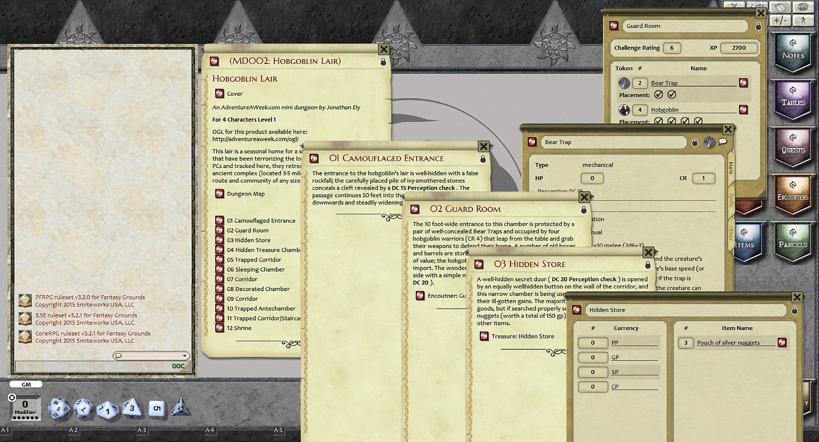819x442 pixels.
Task: Open the Encounters sidebar shield
Action: tap(793, 196)
